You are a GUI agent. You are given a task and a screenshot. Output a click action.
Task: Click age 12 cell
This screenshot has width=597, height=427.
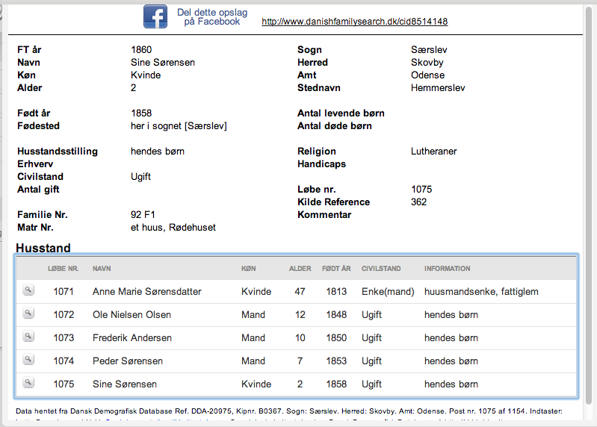tap(300, 315)
